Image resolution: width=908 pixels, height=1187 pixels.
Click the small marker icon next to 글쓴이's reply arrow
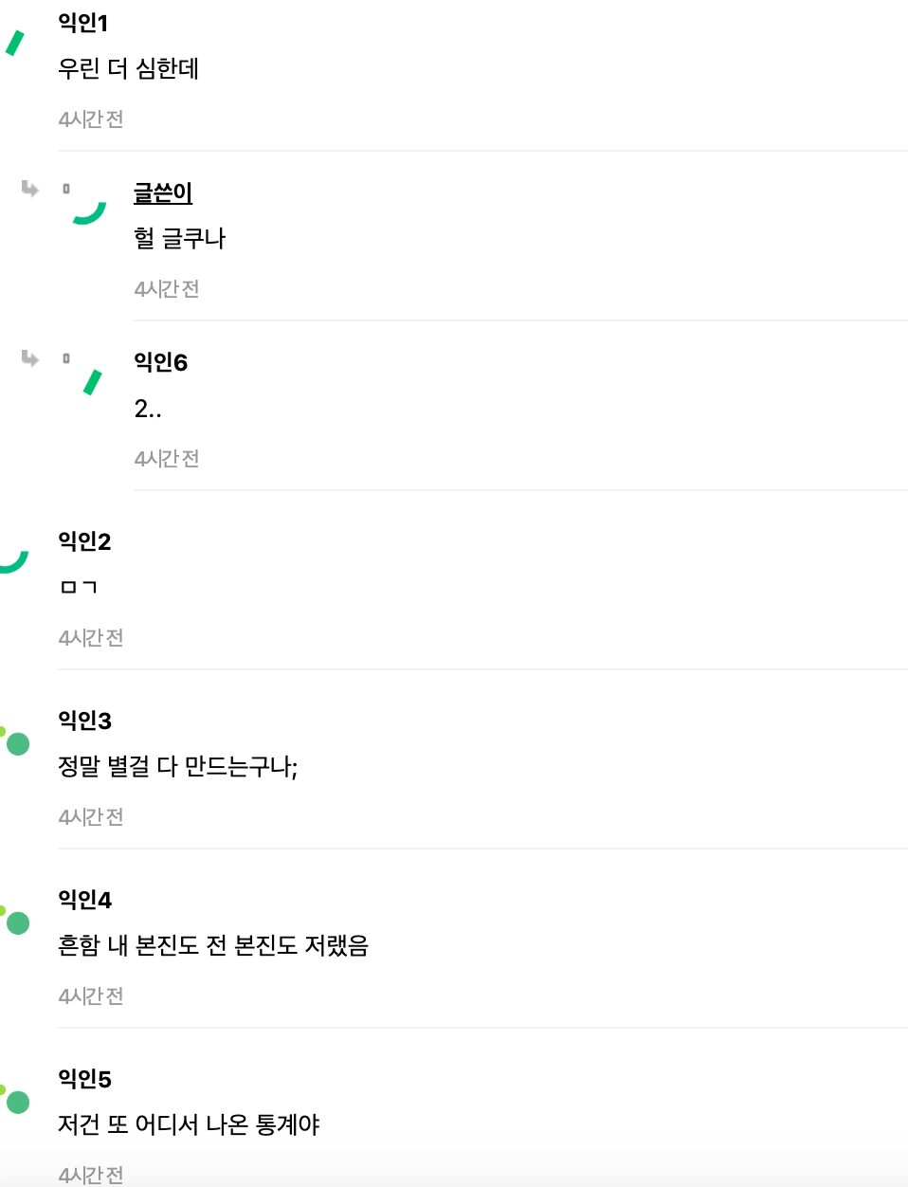(x=65, y=189)
